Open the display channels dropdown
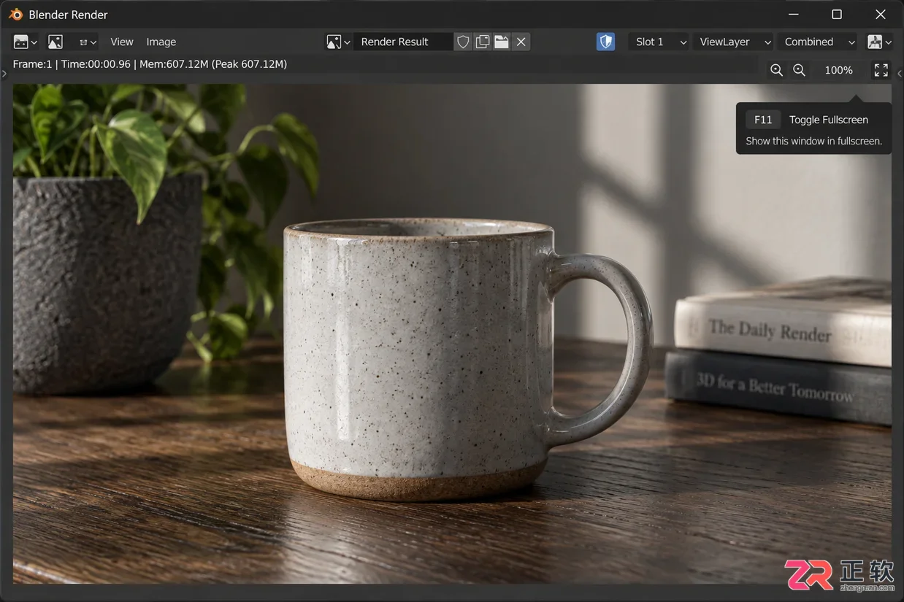The image size is (904, 602). tap(879, 42)
